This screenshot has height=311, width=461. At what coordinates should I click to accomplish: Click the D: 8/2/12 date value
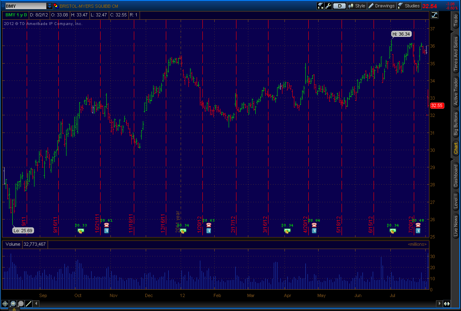click(x=39, y=15)
